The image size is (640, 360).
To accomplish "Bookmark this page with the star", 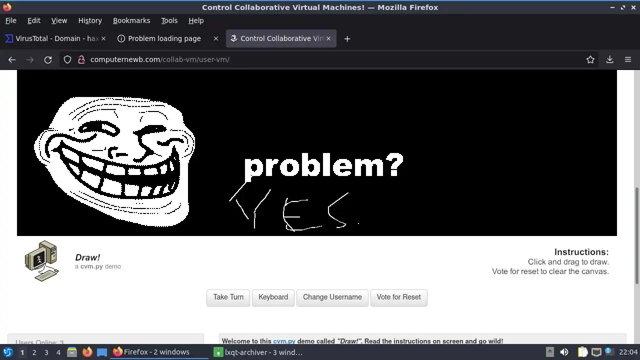I will click(x=590, y=59).
